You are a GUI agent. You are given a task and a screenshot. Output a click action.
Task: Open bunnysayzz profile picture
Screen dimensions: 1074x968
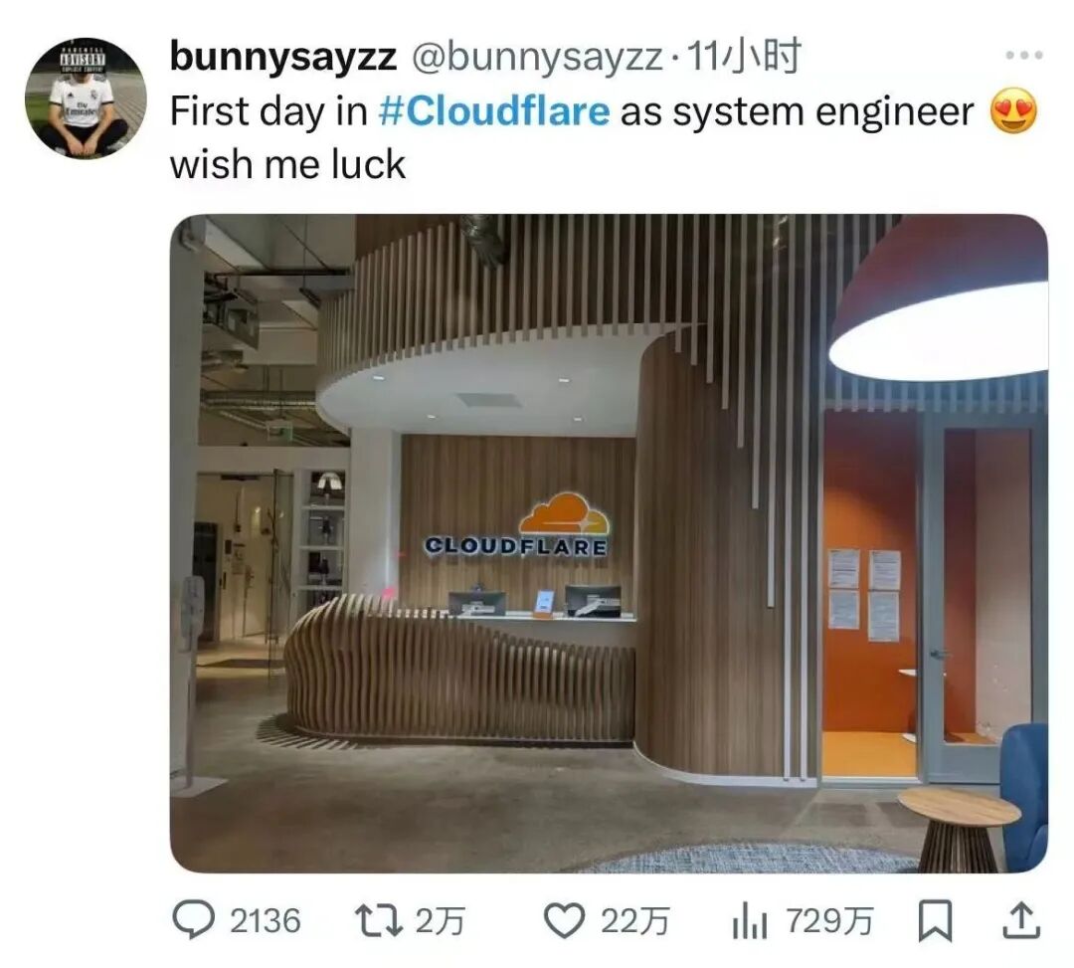tap(86, 97)
